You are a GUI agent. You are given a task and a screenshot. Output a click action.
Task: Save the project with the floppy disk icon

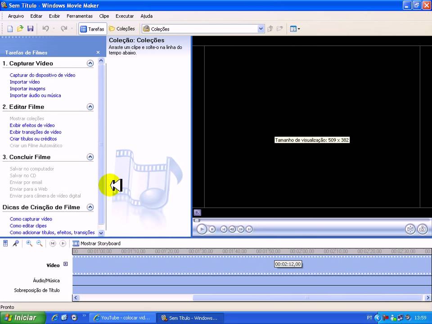(30, 29)
